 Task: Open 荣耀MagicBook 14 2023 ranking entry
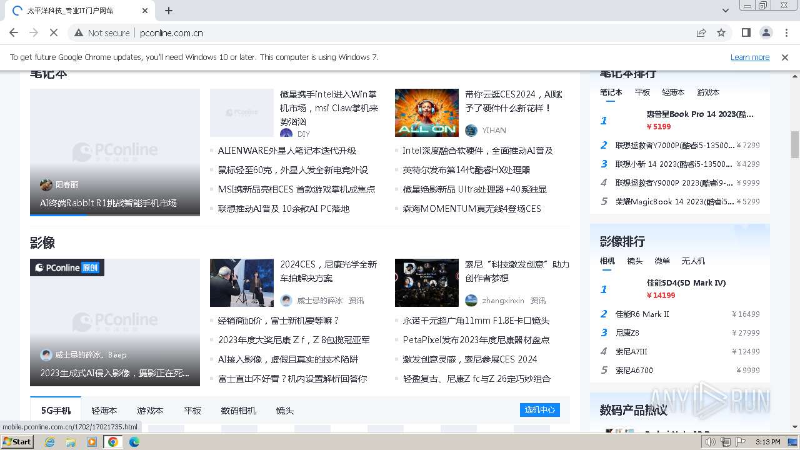tap(675, 201)
